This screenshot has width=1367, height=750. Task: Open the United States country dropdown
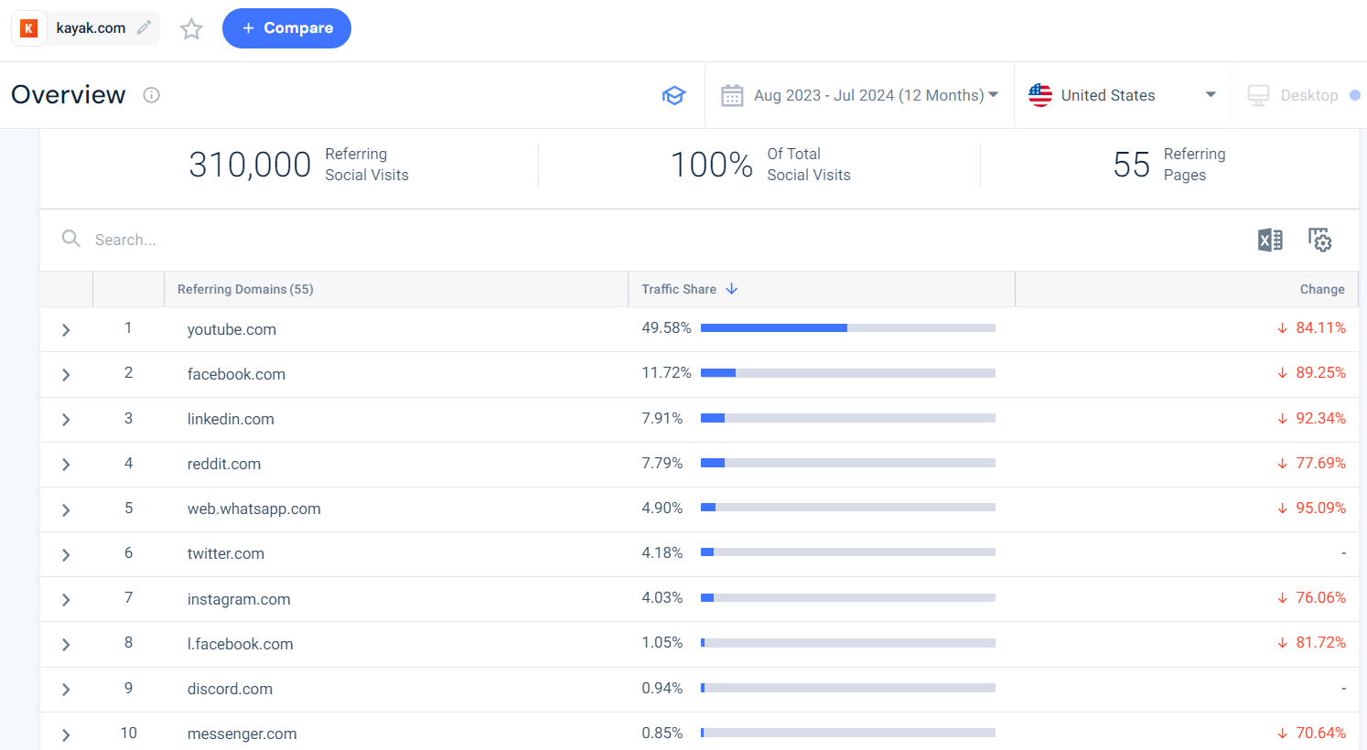point(1210,94)
